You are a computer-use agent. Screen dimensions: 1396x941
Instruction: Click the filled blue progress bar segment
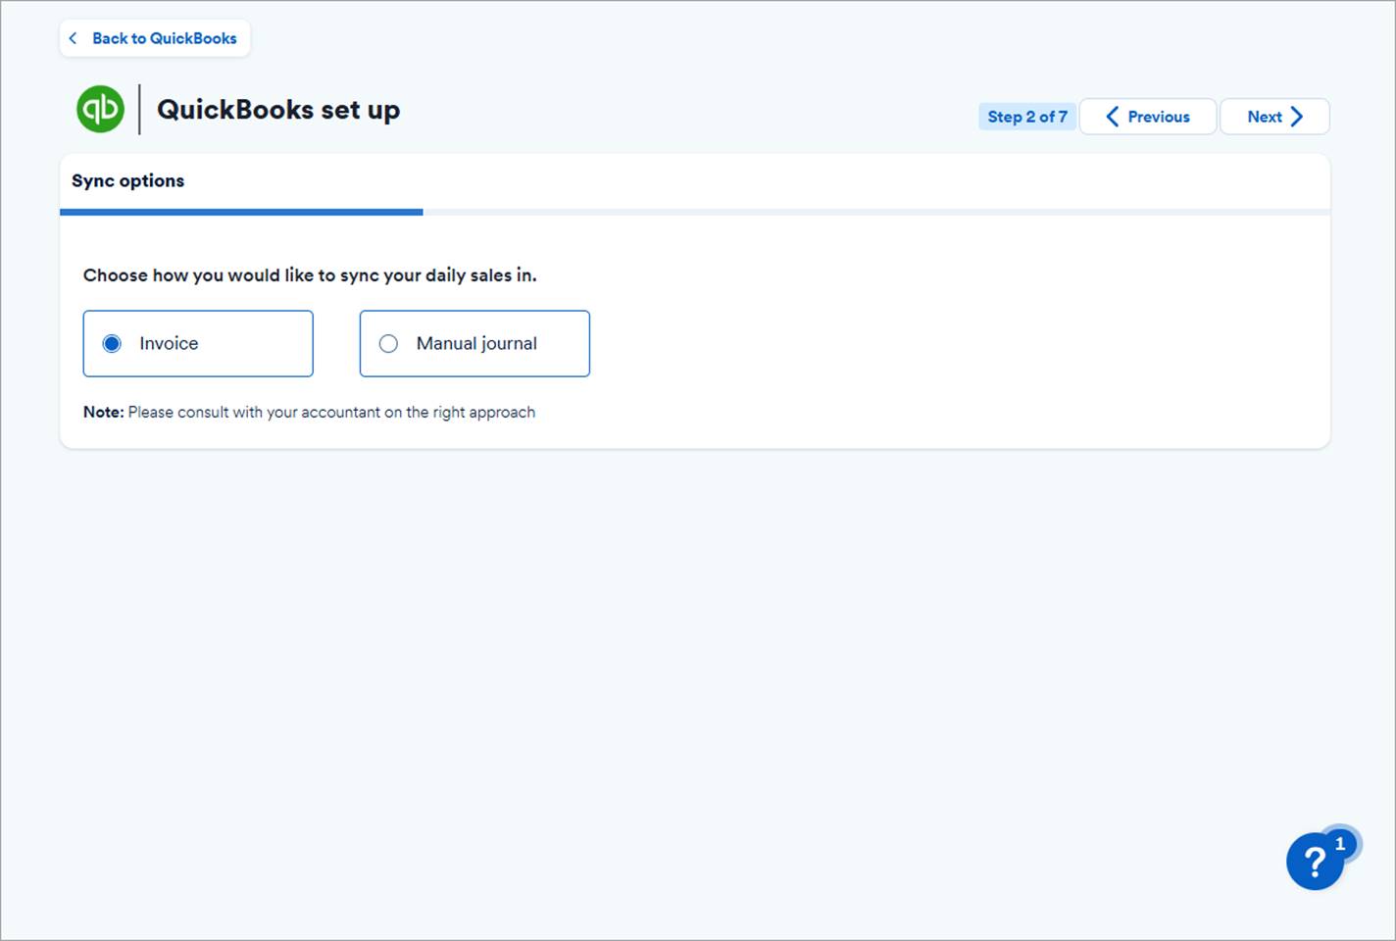(x=241, y=212)
